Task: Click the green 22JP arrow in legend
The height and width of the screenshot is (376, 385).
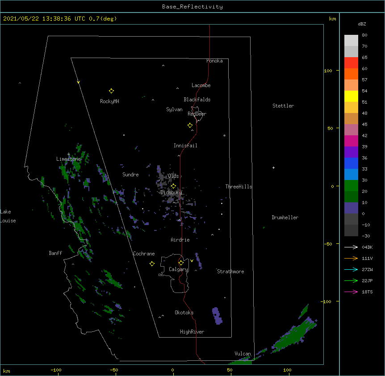Action: [351, 280]
